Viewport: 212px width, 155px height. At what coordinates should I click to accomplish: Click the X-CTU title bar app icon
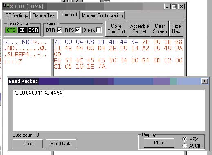[6, 6]
